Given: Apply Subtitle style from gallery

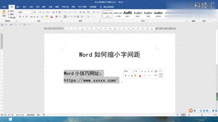Looking at the screenshot, I should click(x=158, y=14).
